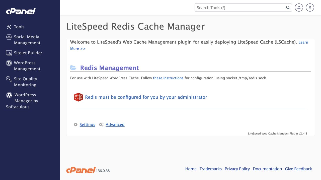Click the Sitejet Builder icon
The height and width of the screenshot is (180, 321).
pyautogui.click(x=9, y=53)
